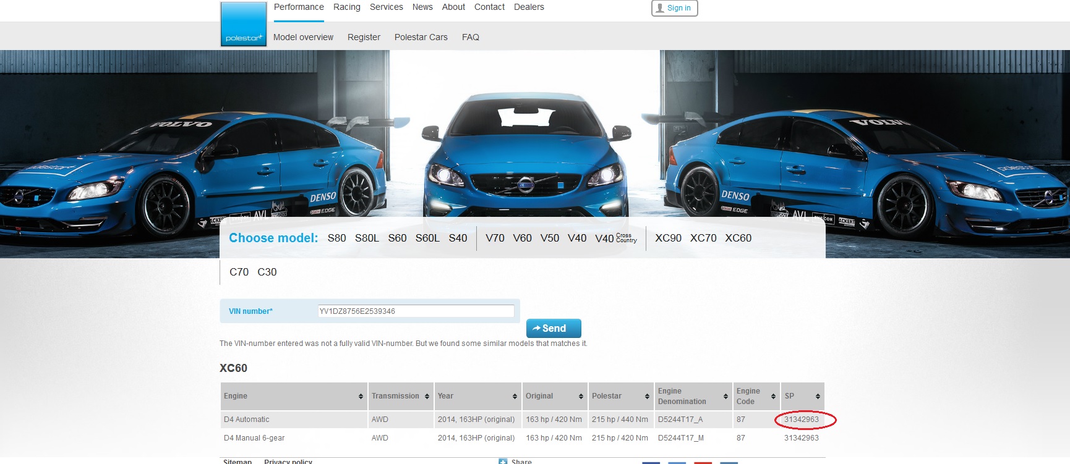
Task: Sort by Original power column arrows
Action: click(x=581, y=397)
